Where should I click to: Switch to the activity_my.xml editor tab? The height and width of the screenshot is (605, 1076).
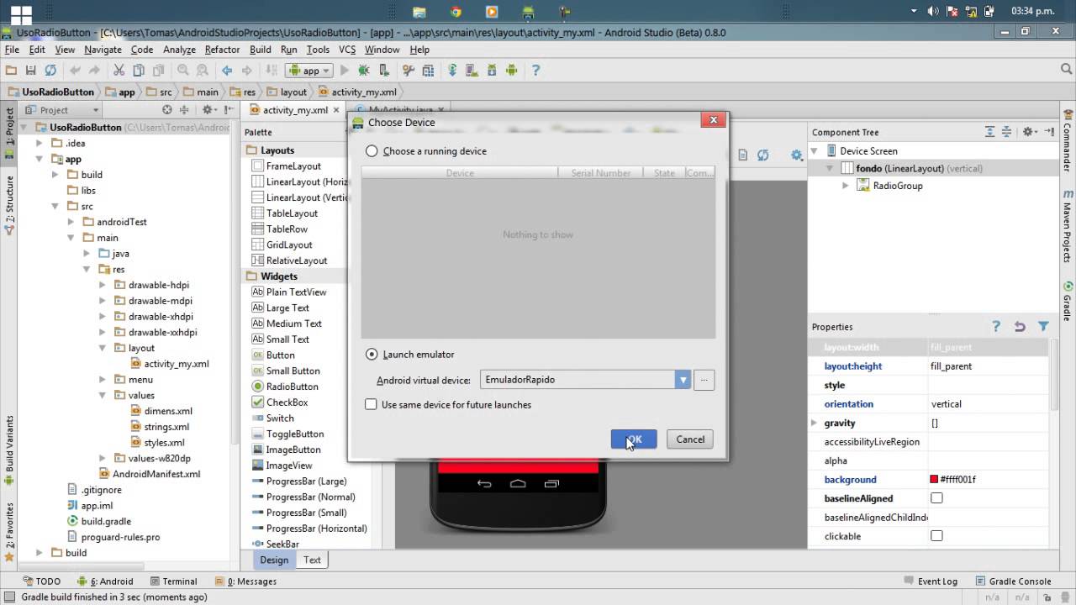[x=294, y=110]
